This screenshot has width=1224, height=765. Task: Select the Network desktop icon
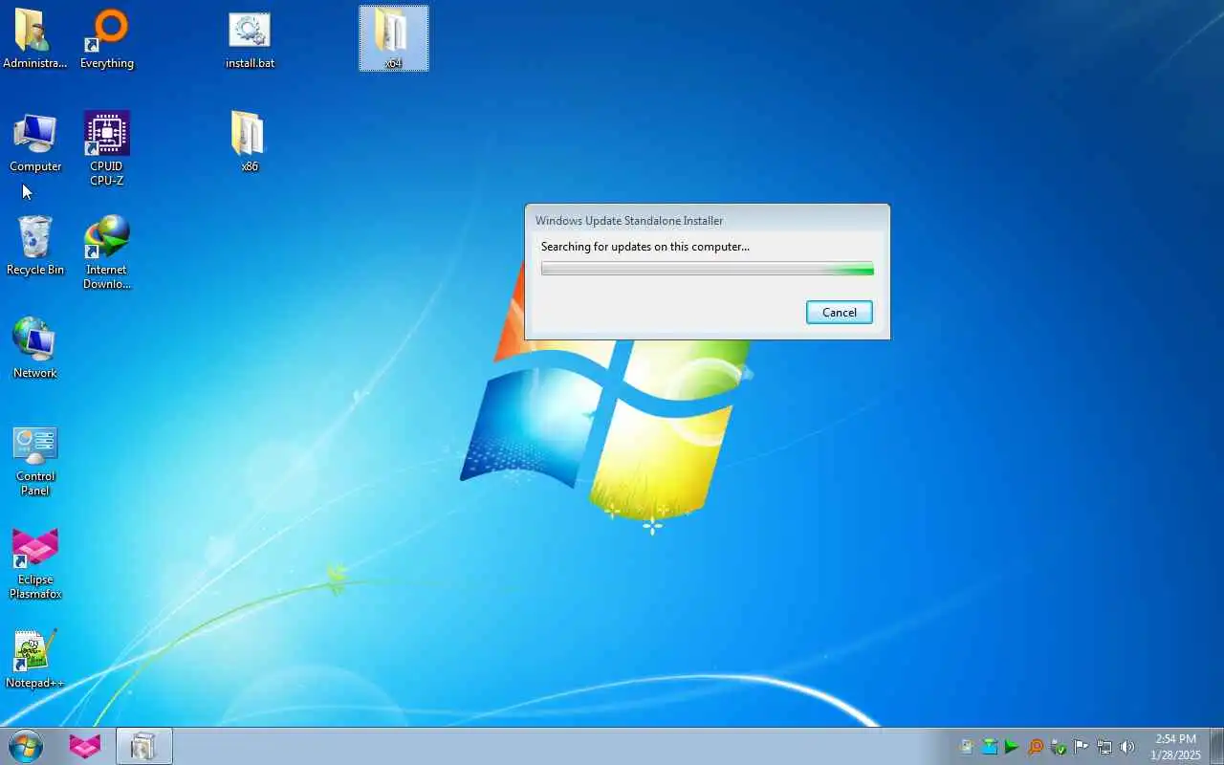click(35, 349)
